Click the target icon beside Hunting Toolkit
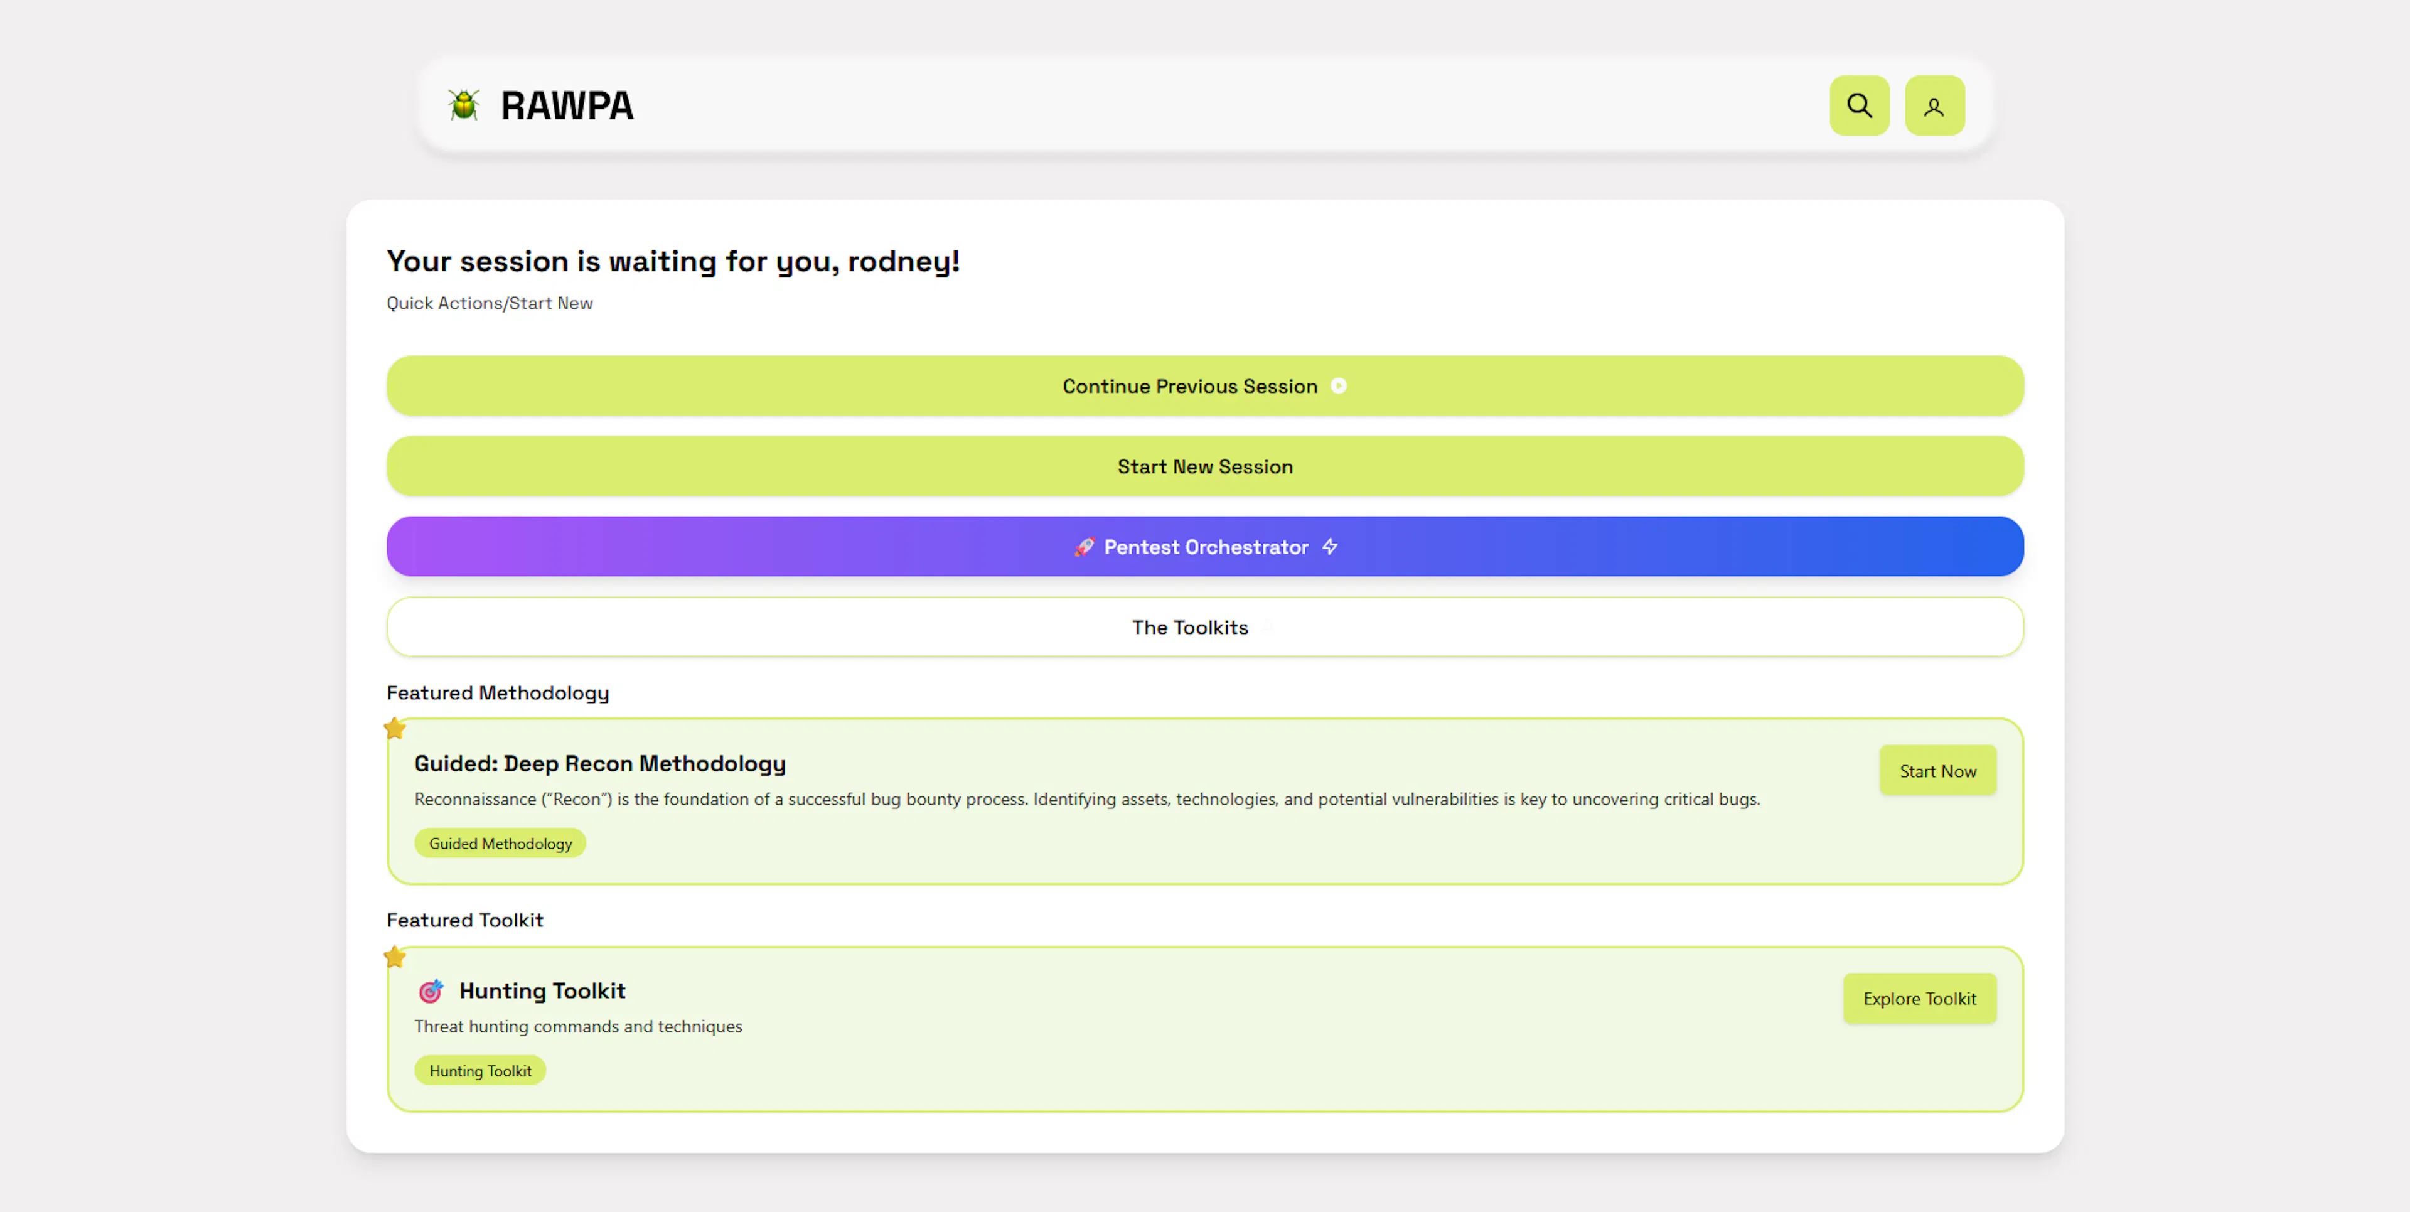Screen dimensions: 2410x1212 click(431, 990)
